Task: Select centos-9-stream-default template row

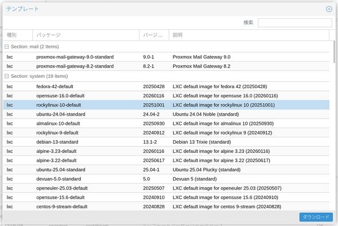Action: (166, 207)
